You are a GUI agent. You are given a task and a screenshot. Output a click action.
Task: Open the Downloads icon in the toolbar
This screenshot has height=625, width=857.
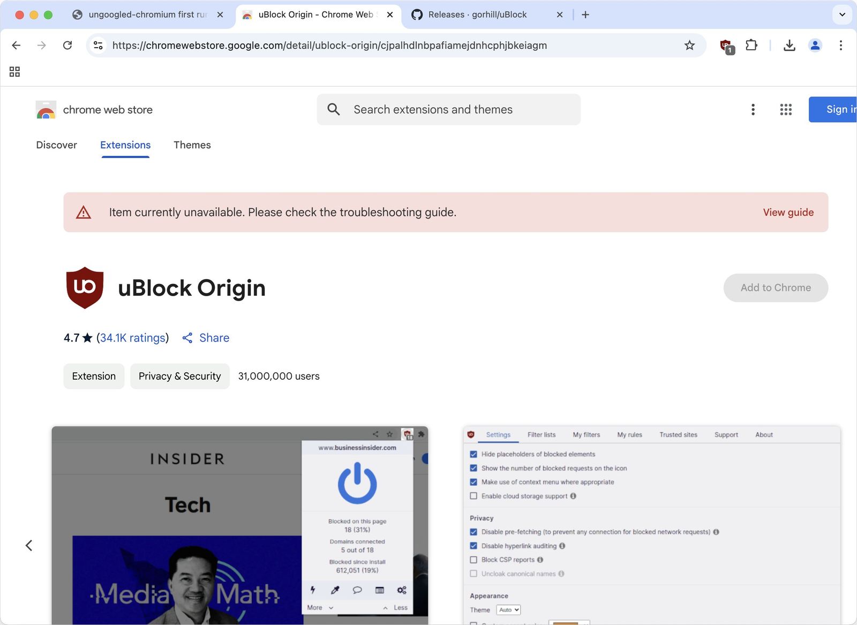pyautogui.click(x=789, y=46)
